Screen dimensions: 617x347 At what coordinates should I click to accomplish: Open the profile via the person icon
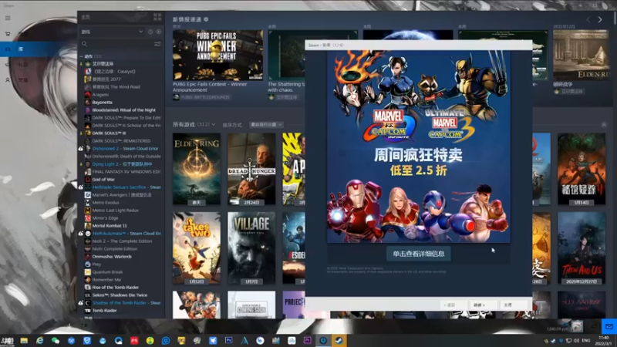point(8,80)
